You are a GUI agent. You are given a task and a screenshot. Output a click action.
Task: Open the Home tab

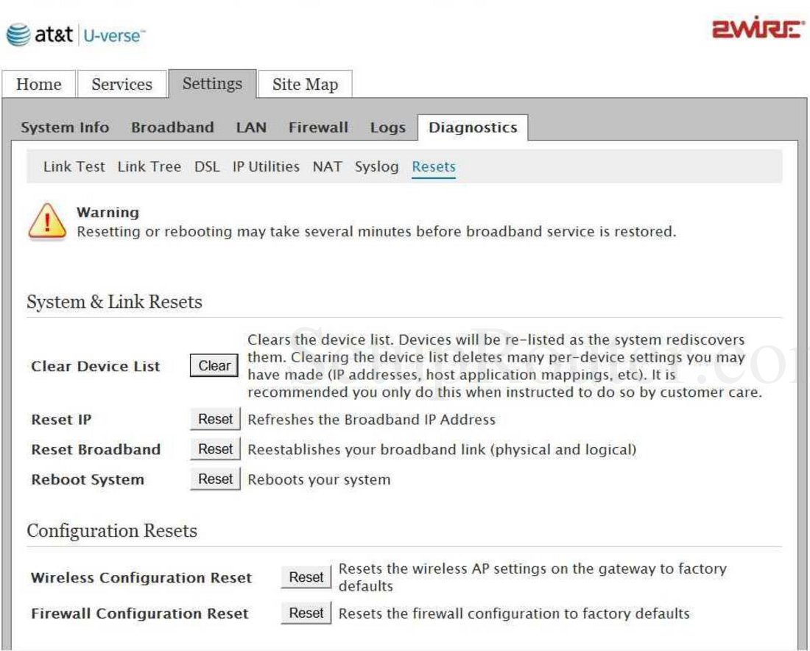(x=39, y=85)
